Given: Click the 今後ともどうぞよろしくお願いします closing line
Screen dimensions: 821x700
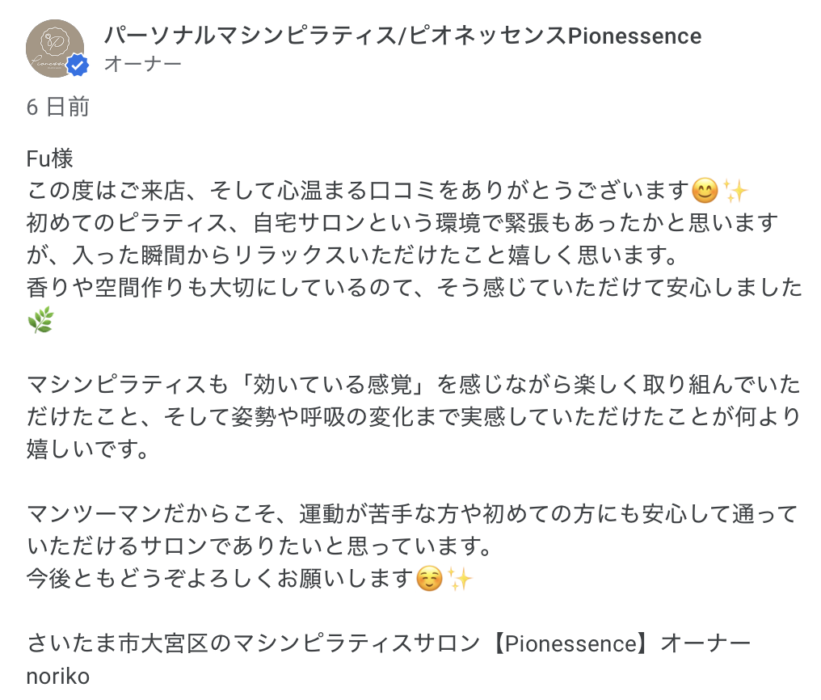Looking at the screenshot, I should coord(220,579).
